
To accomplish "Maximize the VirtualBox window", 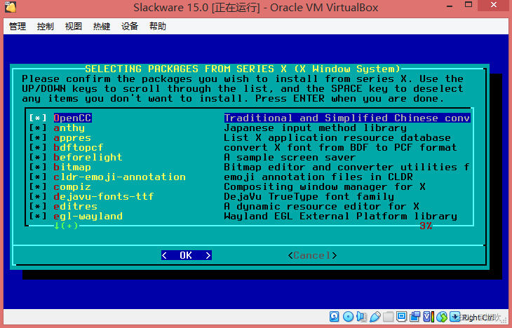I will (469, 5).
